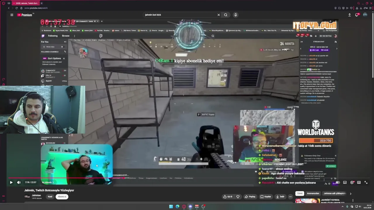
Task: Open the recommended video thumbnail
Action: click(307, 201)
